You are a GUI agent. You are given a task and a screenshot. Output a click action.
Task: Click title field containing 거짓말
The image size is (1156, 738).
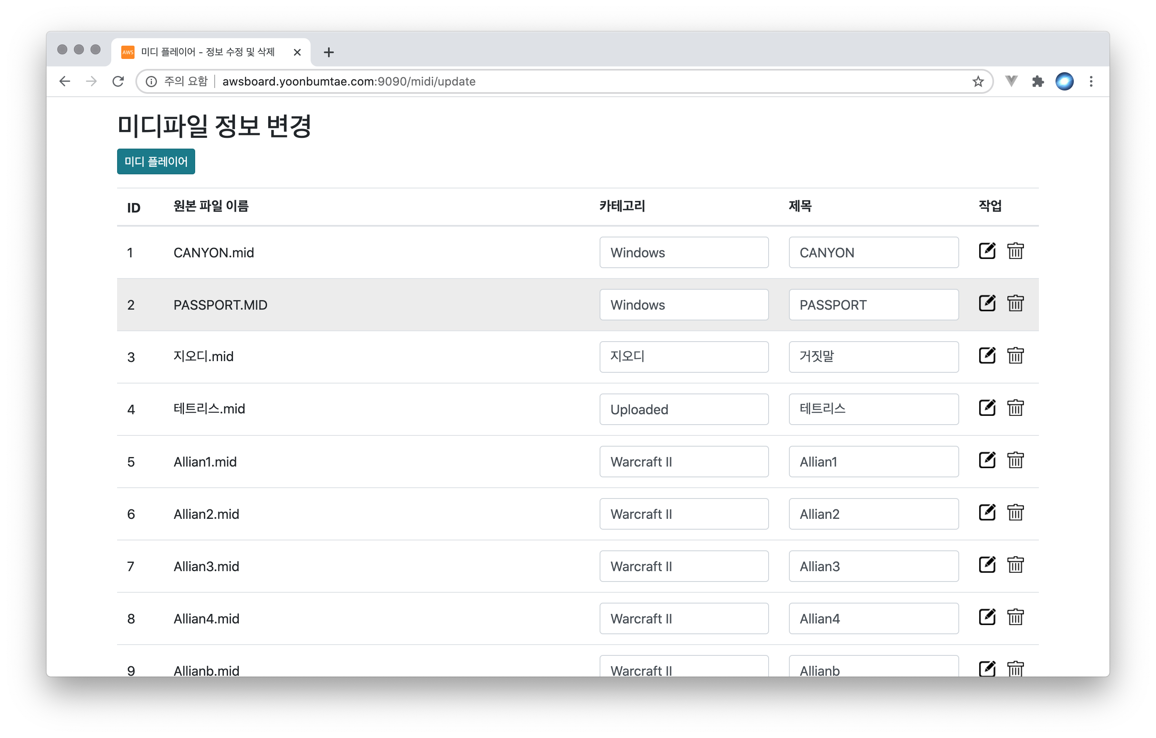click(873, 357)
